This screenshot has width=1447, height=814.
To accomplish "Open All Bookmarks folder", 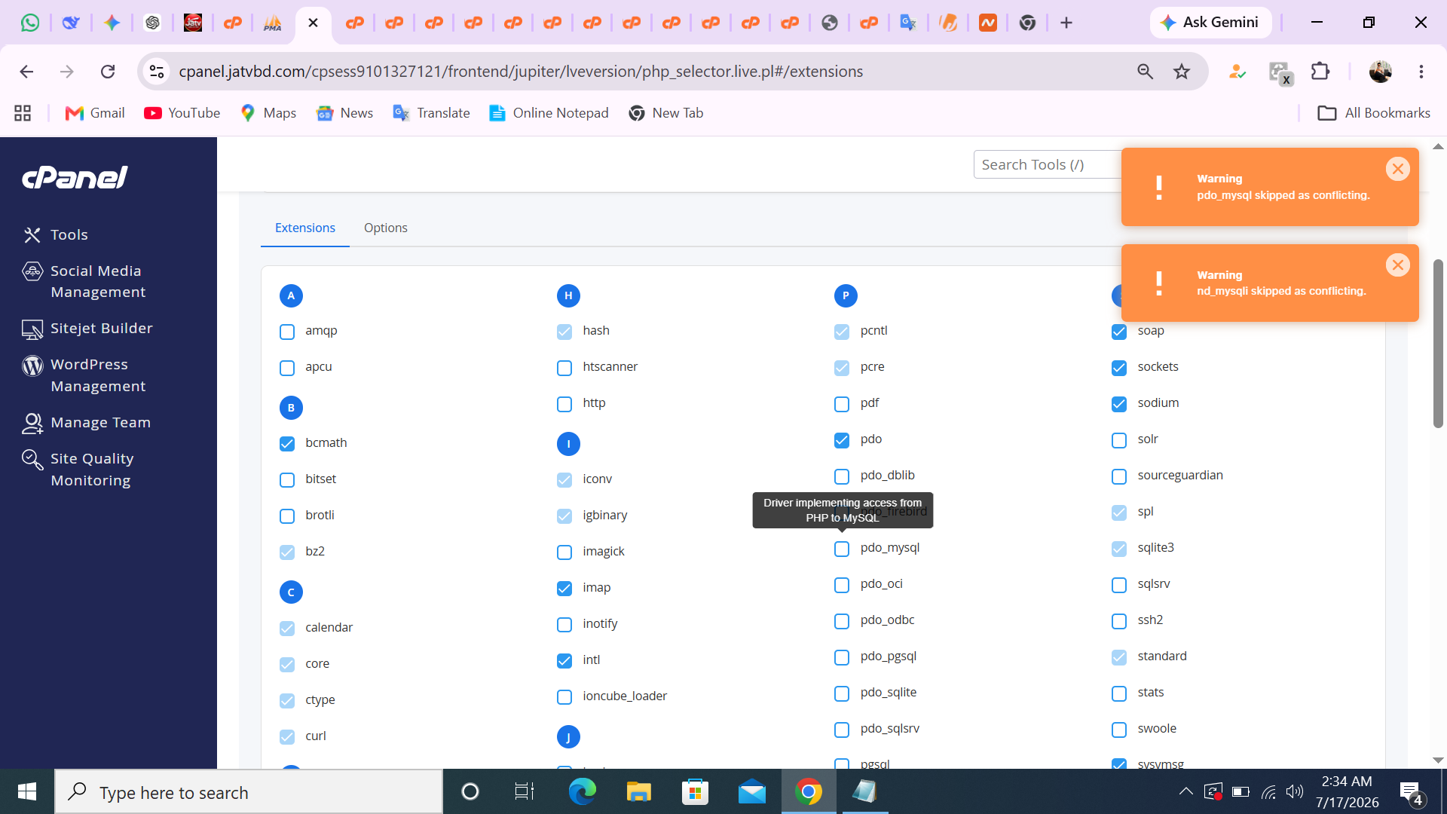I will 1373,113.
